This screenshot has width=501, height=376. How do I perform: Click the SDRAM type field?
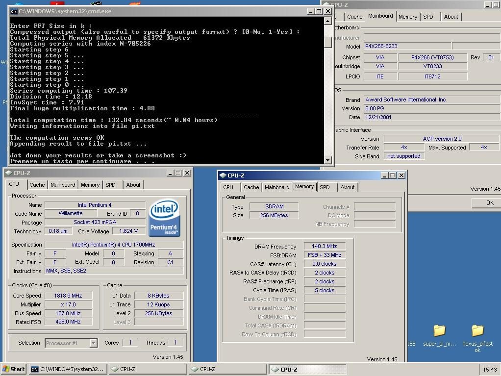[x=274, y=207]
